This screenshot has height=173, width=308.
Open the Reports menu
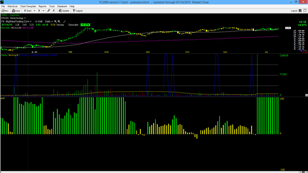coord(42,6)
